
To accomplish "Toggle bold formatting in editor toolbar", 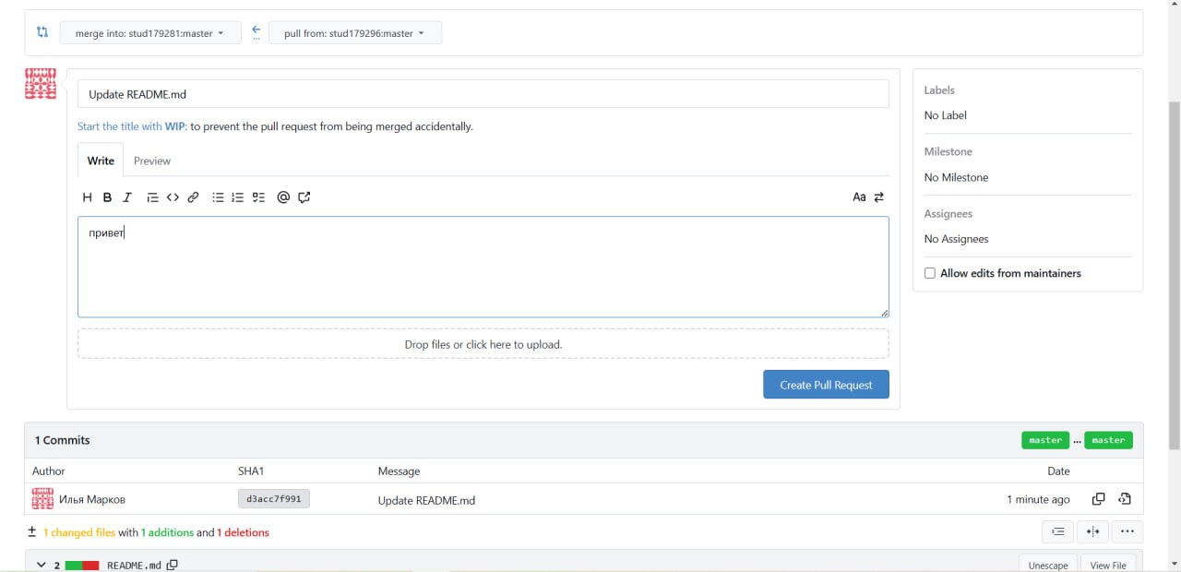I will [107, 197].
